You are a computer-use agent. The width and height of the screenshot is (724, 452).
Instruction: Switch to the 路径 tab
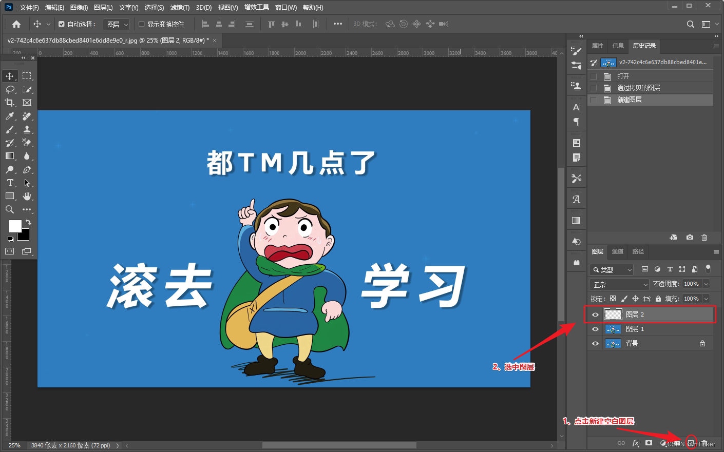click(x=638, y=251)
